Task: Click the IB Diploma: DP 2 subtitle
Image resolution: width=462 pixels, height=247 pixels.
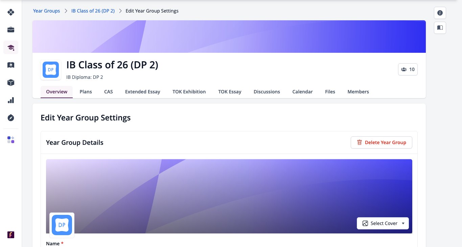Action: 85,77
